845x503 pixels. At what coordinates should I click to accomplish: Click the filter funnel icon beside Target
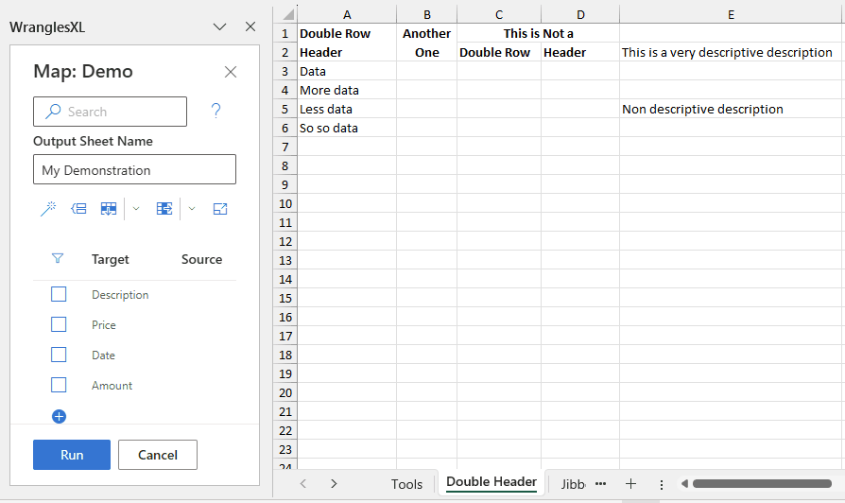coord(58,259)
